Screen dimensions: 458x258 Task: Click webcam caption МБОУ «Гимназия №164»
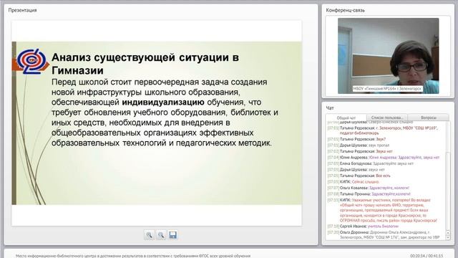click(387, 88)
